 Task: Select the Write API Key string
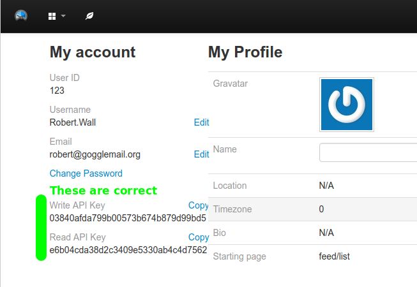128,218
